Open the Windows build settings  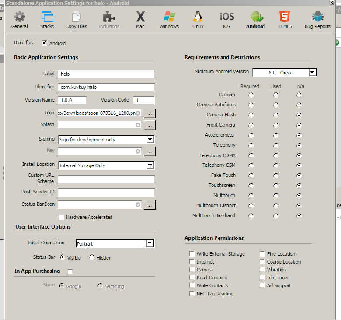pyautogui.click(x=169, y=20)
